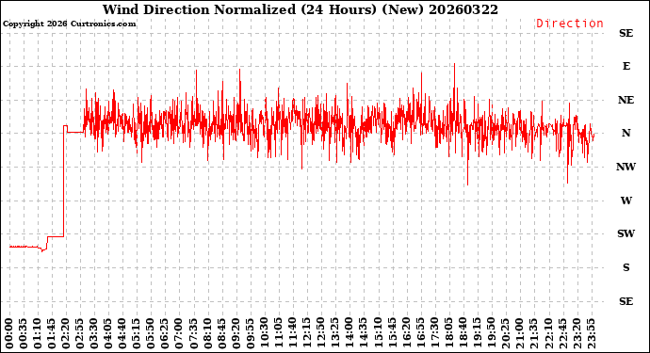Click the "14:00" time label
This screenshot has height=353, width=650.
[x=349, y=333]
